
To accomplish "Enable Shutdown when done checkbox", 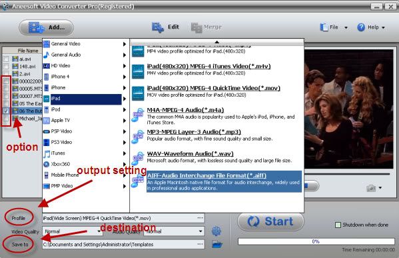I will coord(338,225).
